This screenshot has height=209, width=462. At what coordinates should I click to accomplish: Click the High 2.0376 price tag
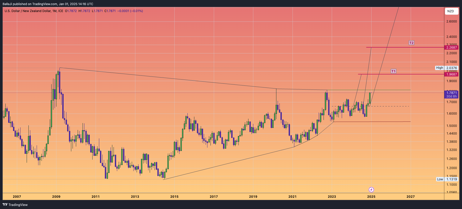447,68
